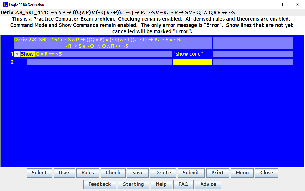Open the Rules list
The height and width of the screenshot is (191, 305).
[88, 173]
